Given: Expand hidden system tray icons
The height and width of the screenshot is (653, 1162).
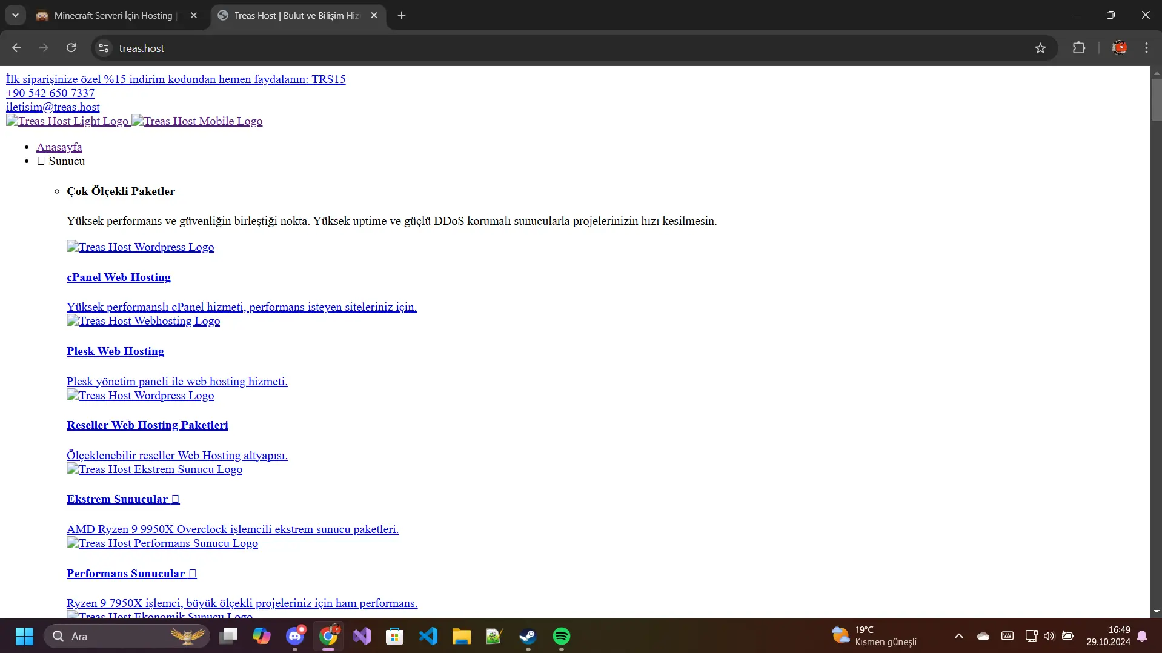Looking at the screenshot, I should tap(958, 636).
